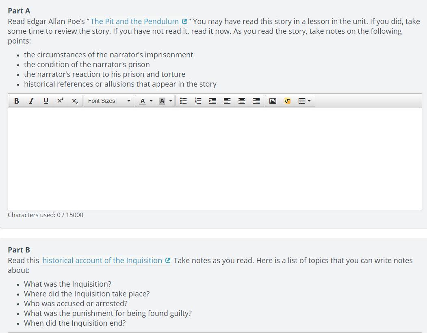The width and height of the screenshot is (427, 333).
Task: Expand the table options dropdown arrow
Action: click(x=309, y=101)
